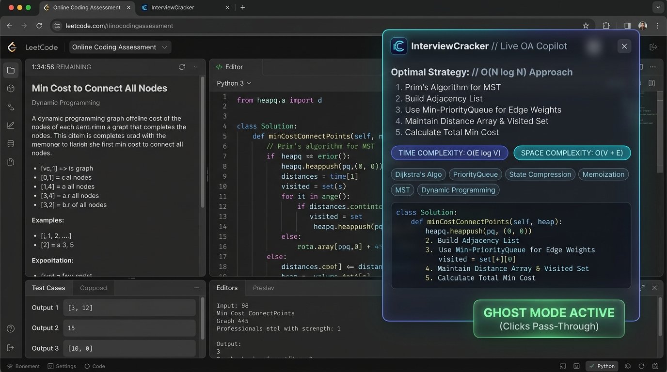Viewport: 667px width, 372px height.
Task: Open site info icon in address bar
Action: [x=56, y=26]
